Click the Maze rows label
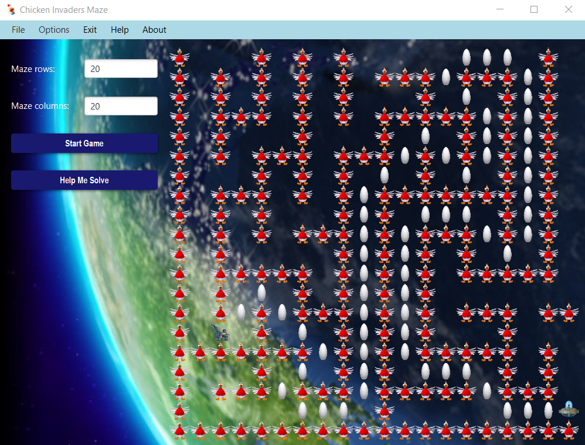 (33, 69)
